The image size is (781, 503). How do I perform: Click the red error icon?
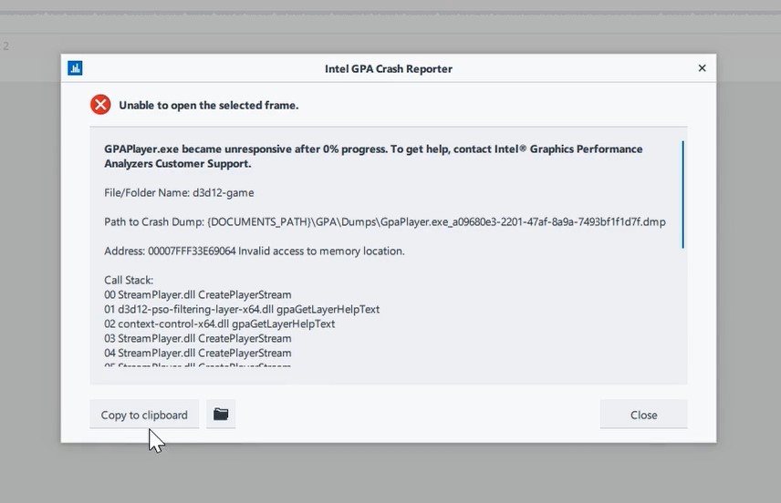[100, 105]
